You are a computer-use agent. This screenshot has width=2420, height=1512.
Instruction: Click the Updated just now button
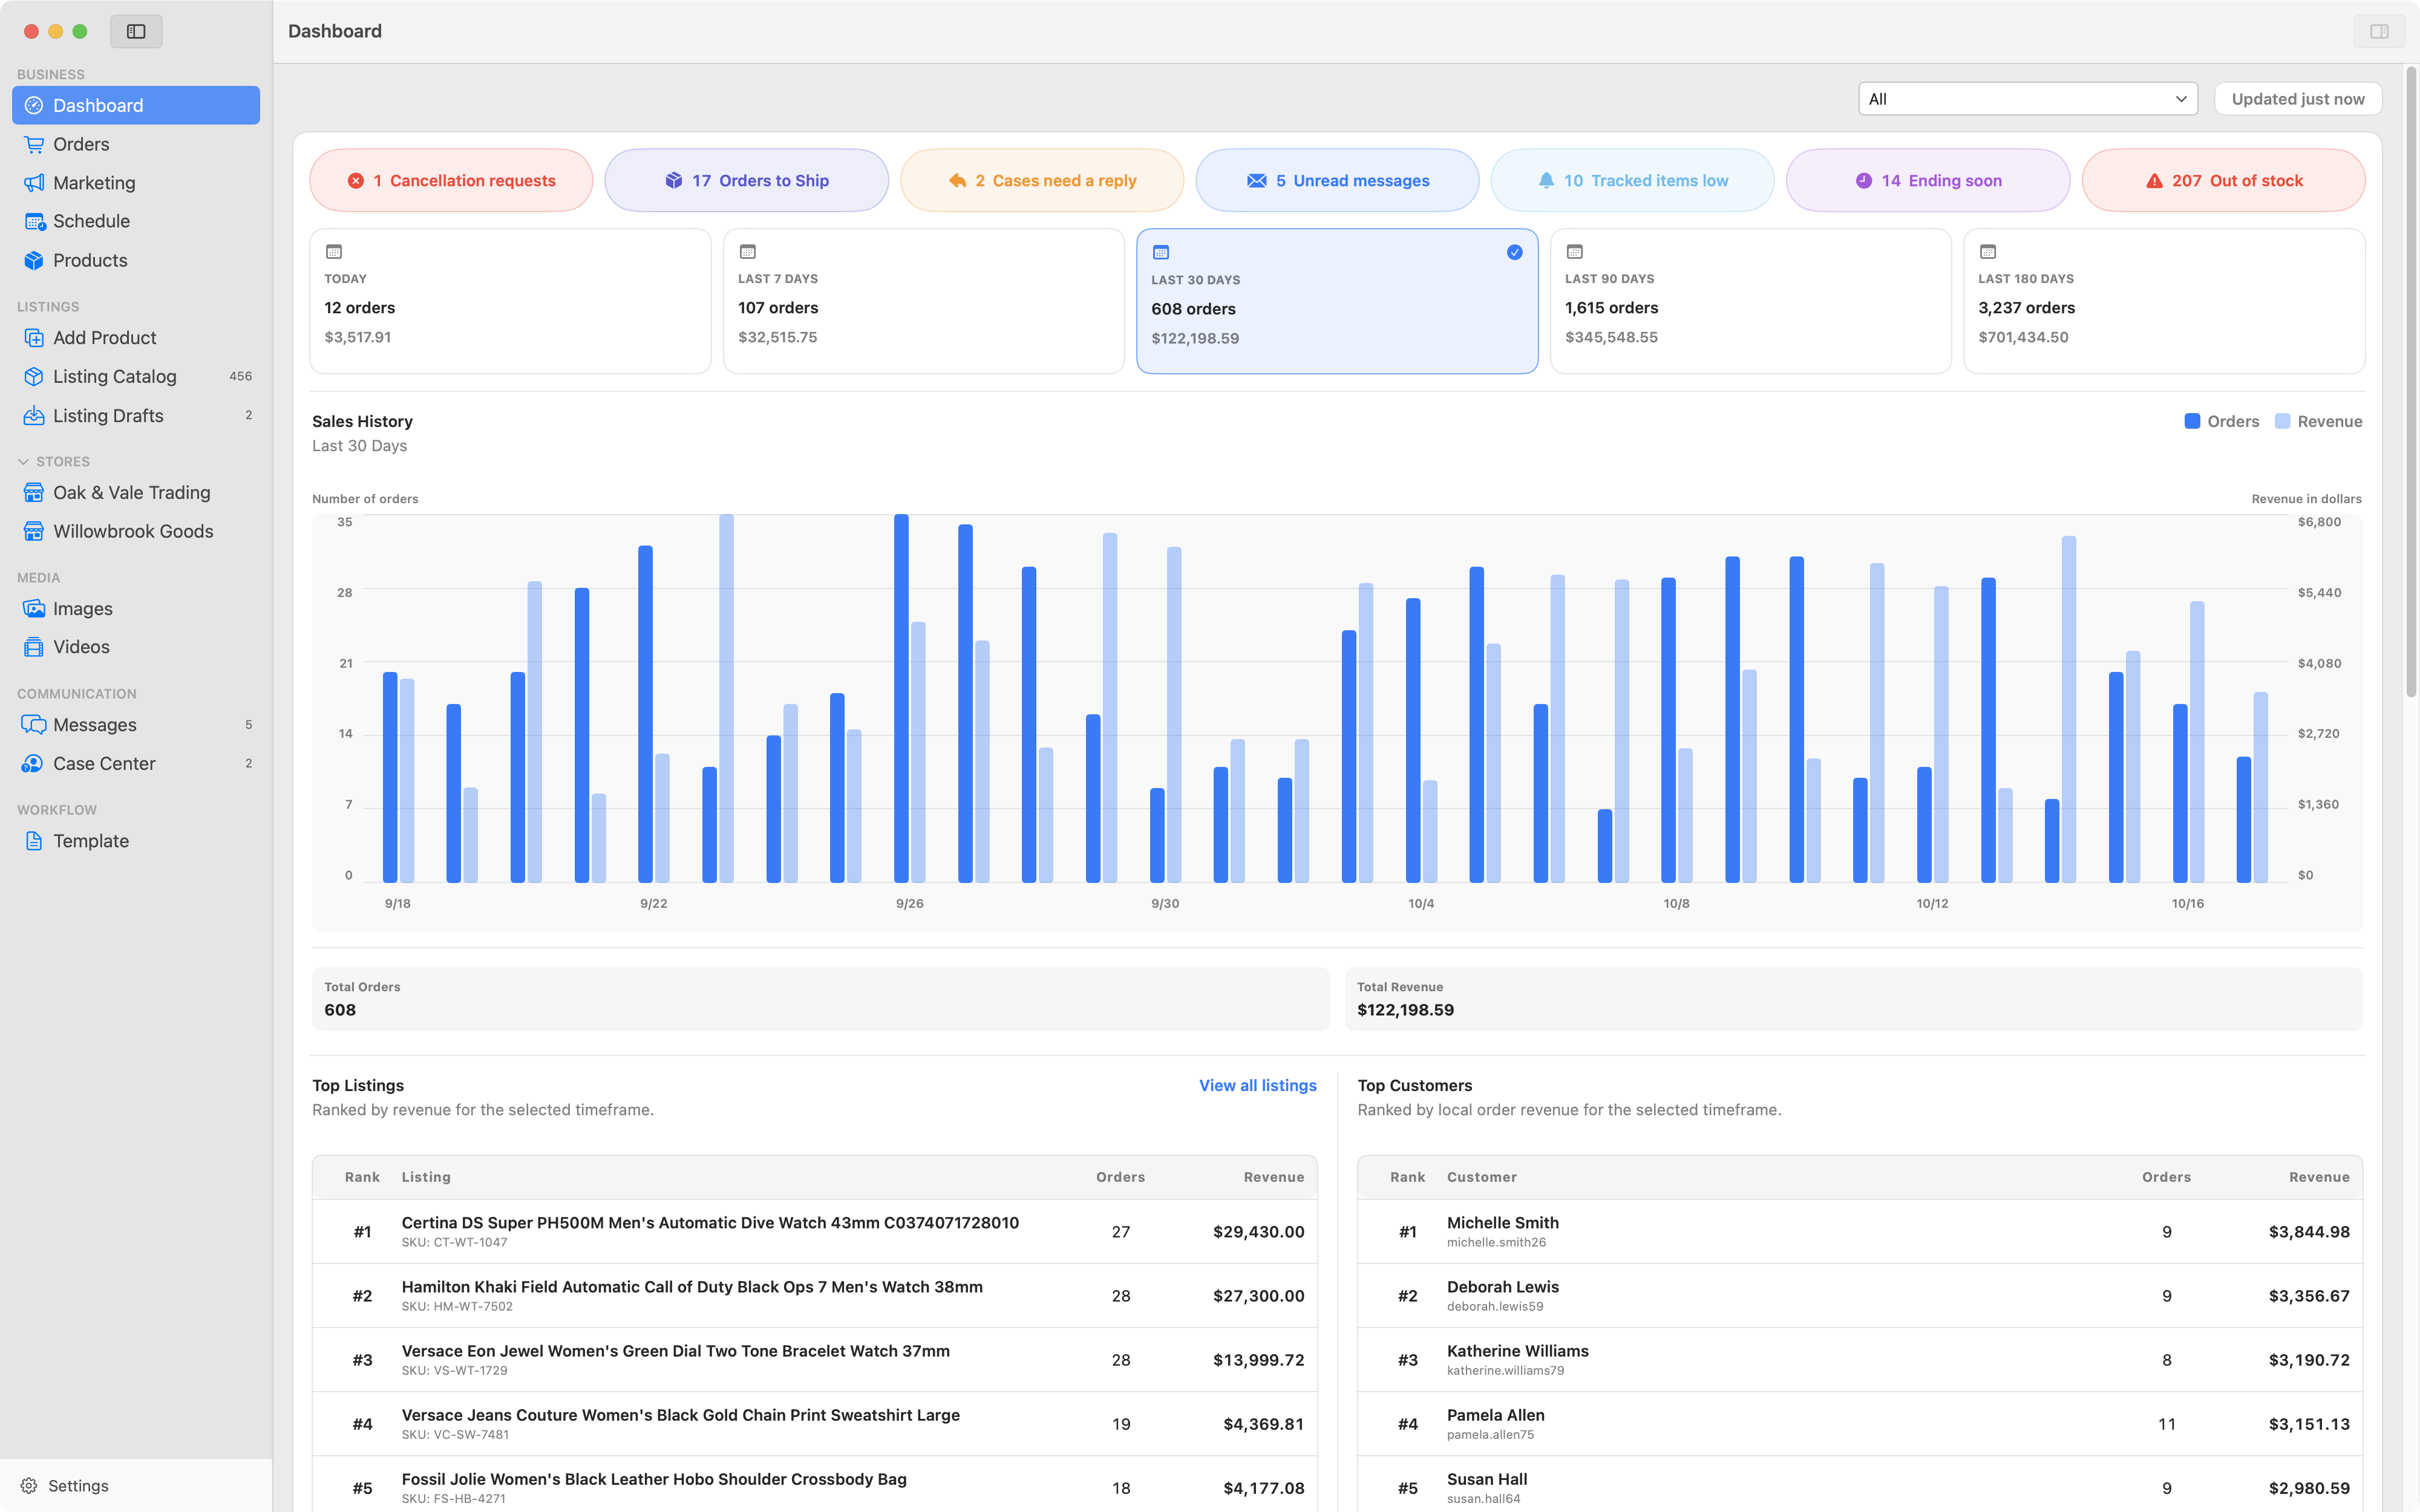[x=2298, y=99]
